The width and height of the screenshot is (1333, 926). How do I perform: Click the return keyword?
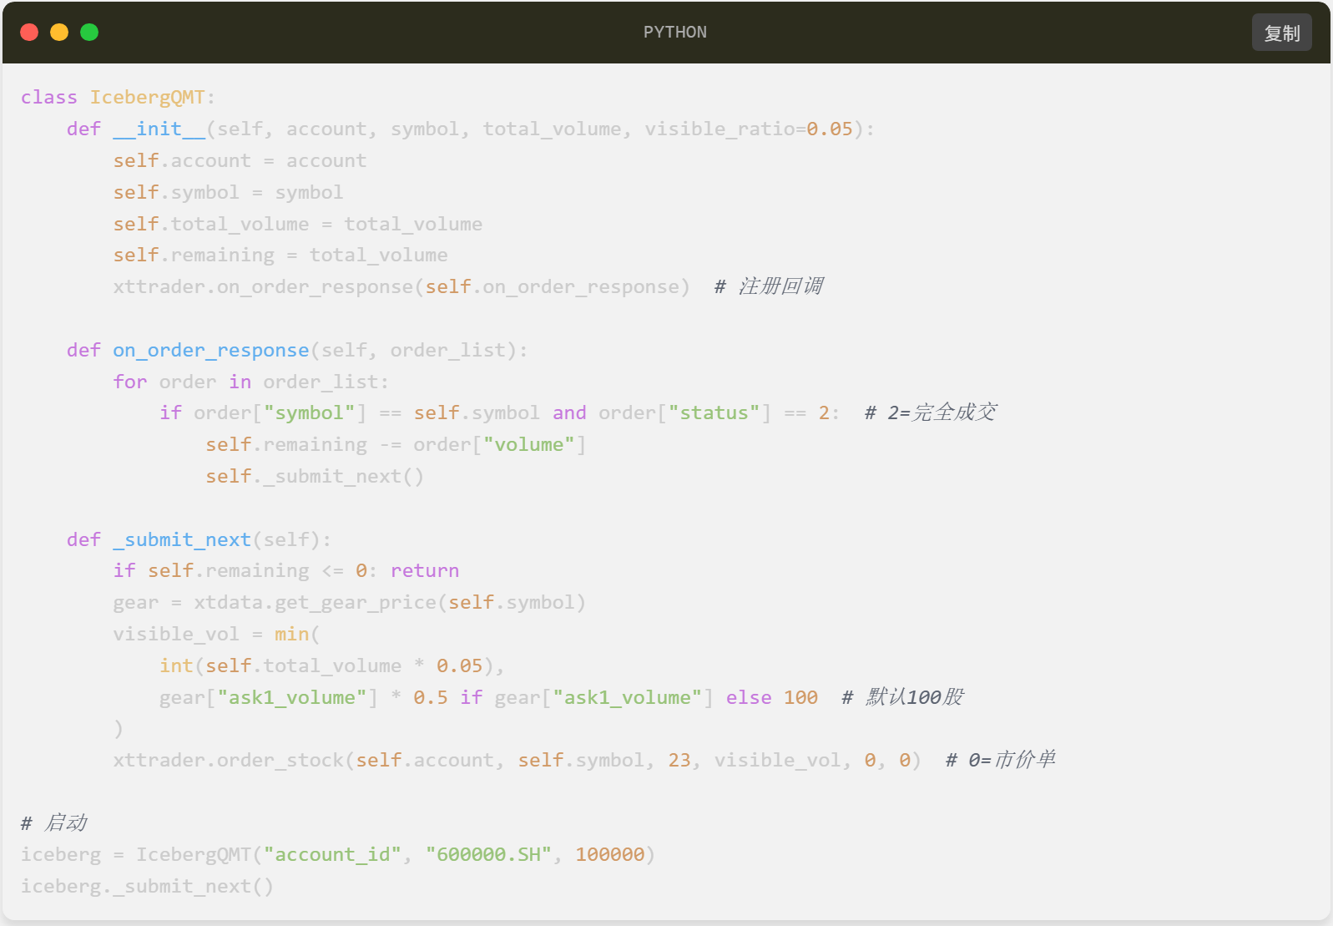click(424, 571)
